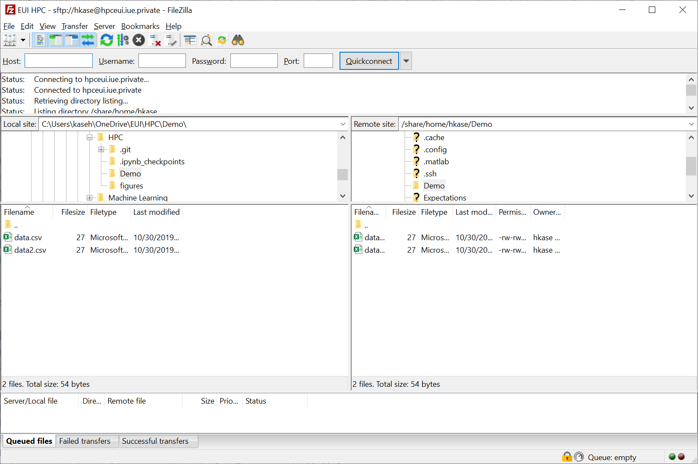Expand the .git folder node
Screen dimensions: 698x464
[101, 150]
